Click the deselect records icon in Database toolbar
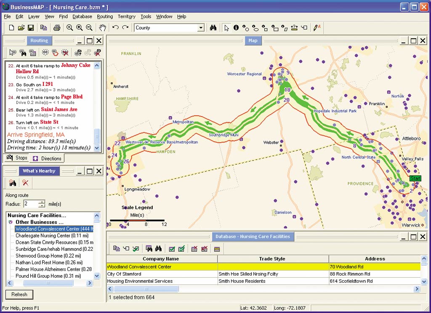This screenshot has width=431, height=313. pos(194,249)
